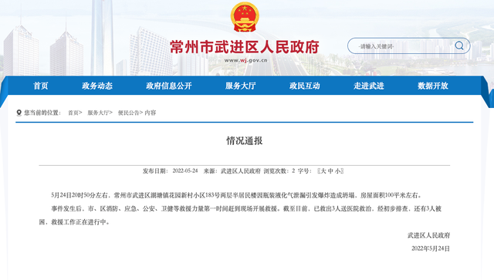Set font size to 大
The width and height of the screenshot is (494, 280).
[x=323, y=171]
